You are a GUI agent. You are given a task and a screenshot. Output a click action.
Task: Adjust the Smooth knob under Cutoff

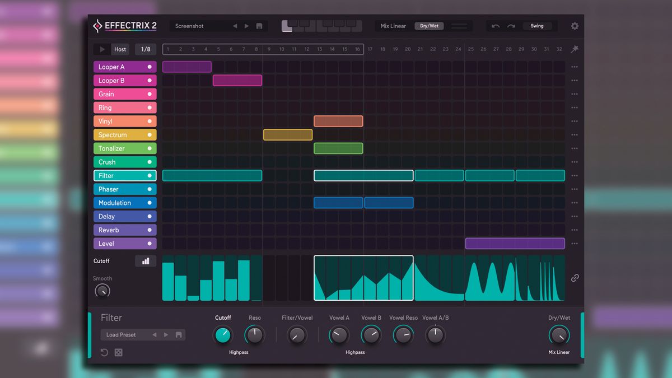tap(102, 291)
